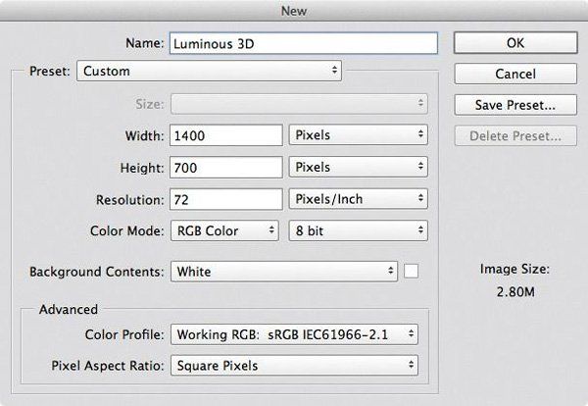This screenshot has width=588, height=406.
Task: Open Background Contents White dropdown
Action: click(284, 272)
